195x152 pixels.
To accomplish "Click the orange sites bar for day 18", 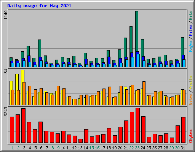I will pos(110,96).
